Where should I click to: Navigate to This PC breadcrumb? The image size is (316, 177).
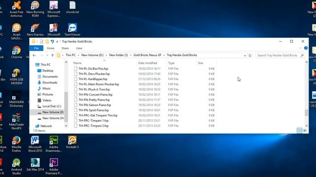(x=71, y=55)
